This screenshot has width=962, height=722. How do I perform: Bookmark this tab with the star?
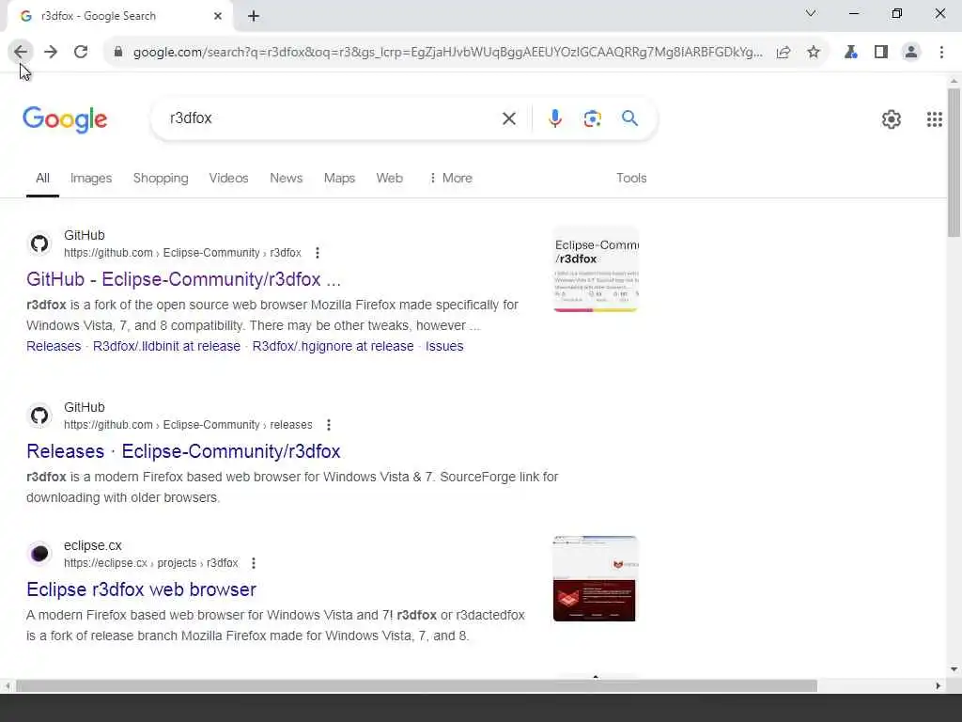click(x=814, y=53)
